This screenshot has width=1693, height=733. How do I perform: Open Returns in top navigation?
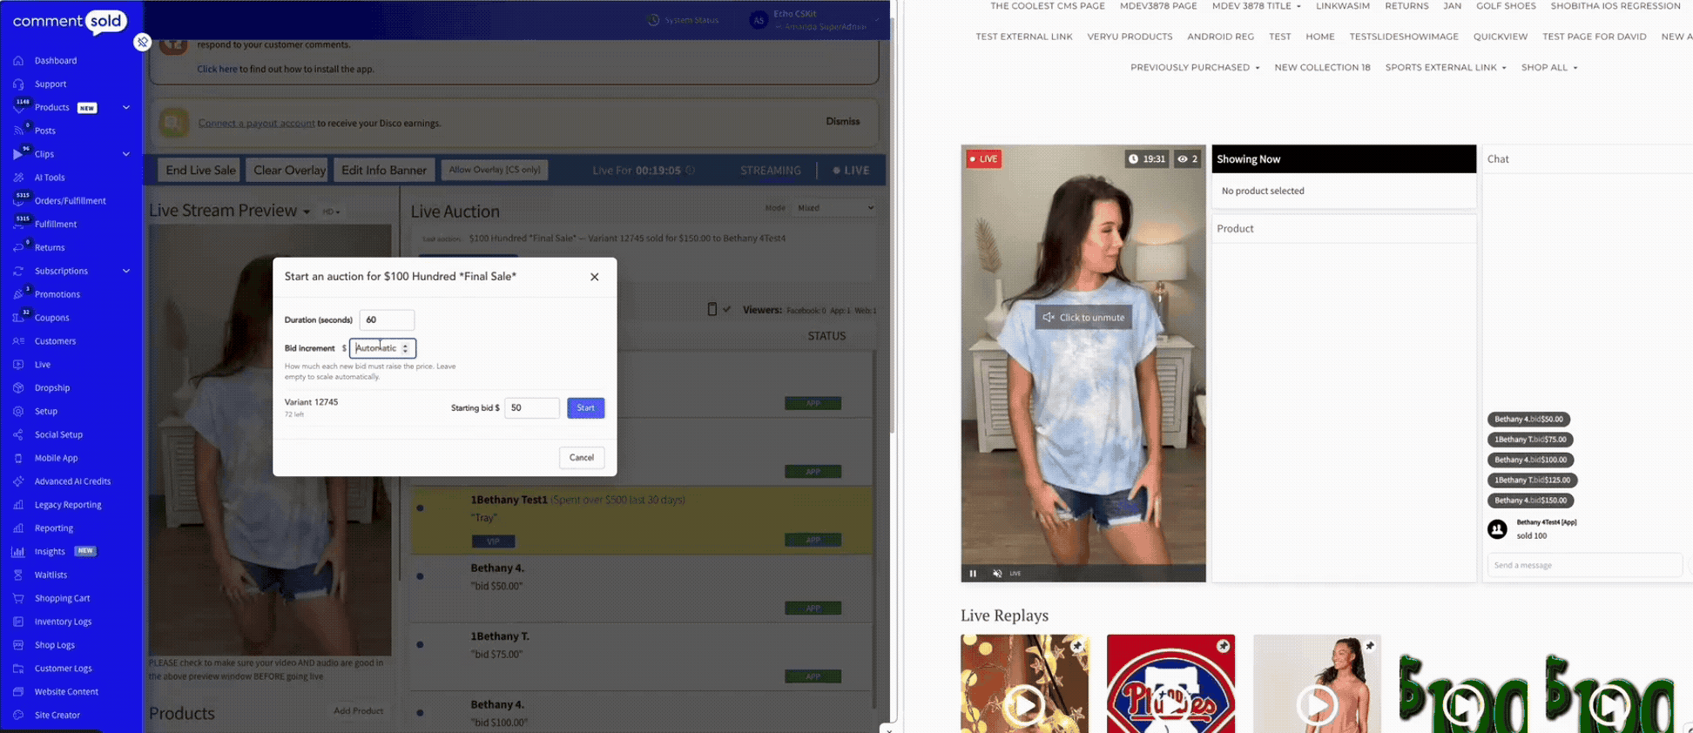pyautogui.click(x=1406, y=6)
